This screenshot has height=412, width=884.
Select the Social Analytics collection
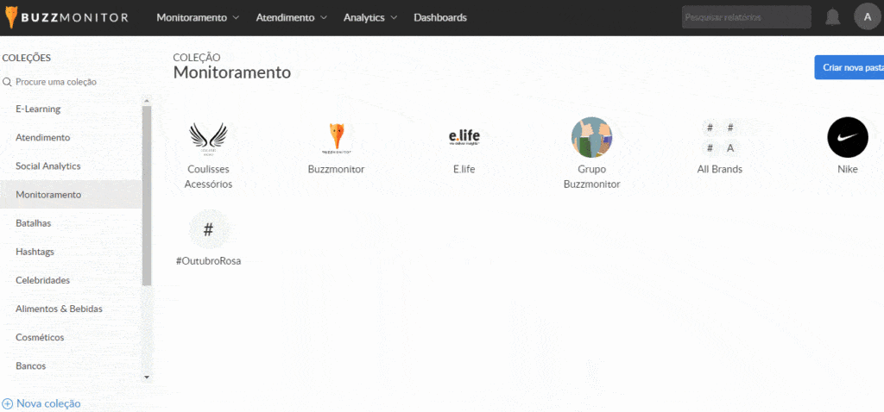pos(48,165)
